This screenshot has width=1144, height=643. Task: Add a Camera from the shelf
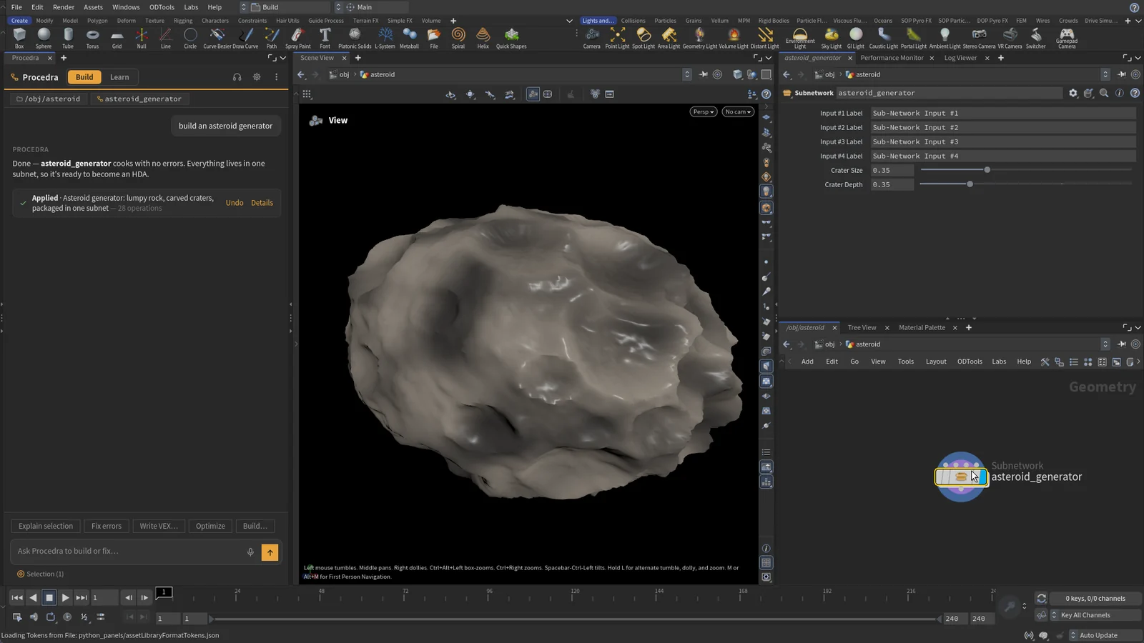pyautogui.click(x=592, y=38)
